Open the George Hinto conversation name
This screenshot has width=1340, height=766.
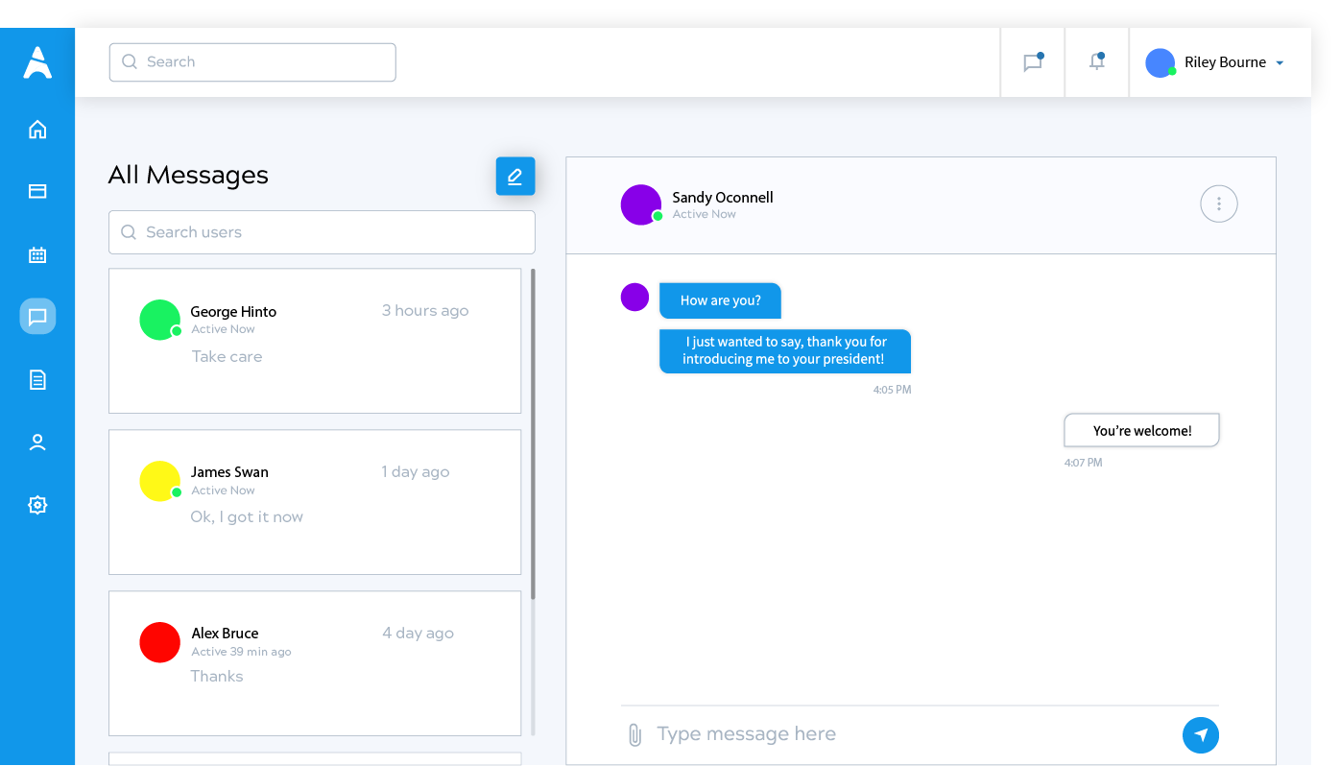pos(233,312)
